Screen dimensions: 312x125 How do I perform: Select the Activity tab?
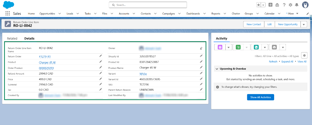point(221,38)
